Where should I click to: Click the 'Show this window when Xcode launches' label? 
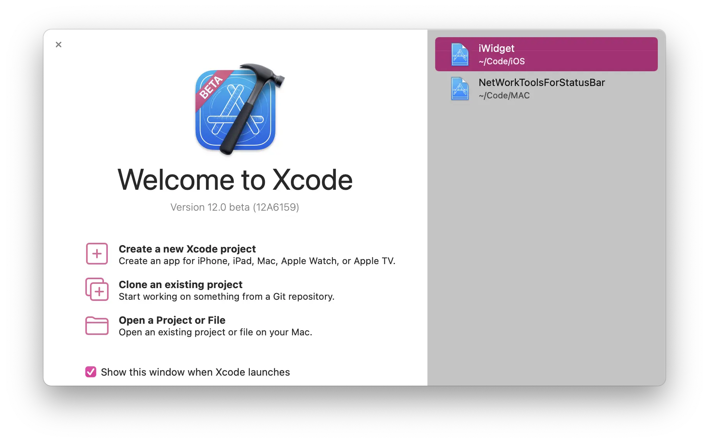195,372
